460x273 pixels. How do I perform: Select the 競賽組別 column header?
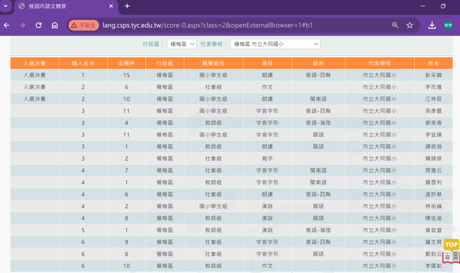pyautogui.click(x=213, y=63)
